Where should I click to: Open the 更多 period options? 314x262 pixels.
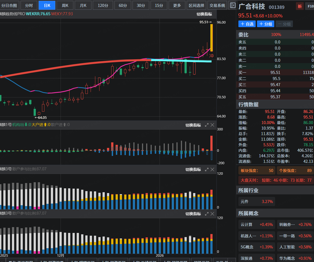coord(177,5)
